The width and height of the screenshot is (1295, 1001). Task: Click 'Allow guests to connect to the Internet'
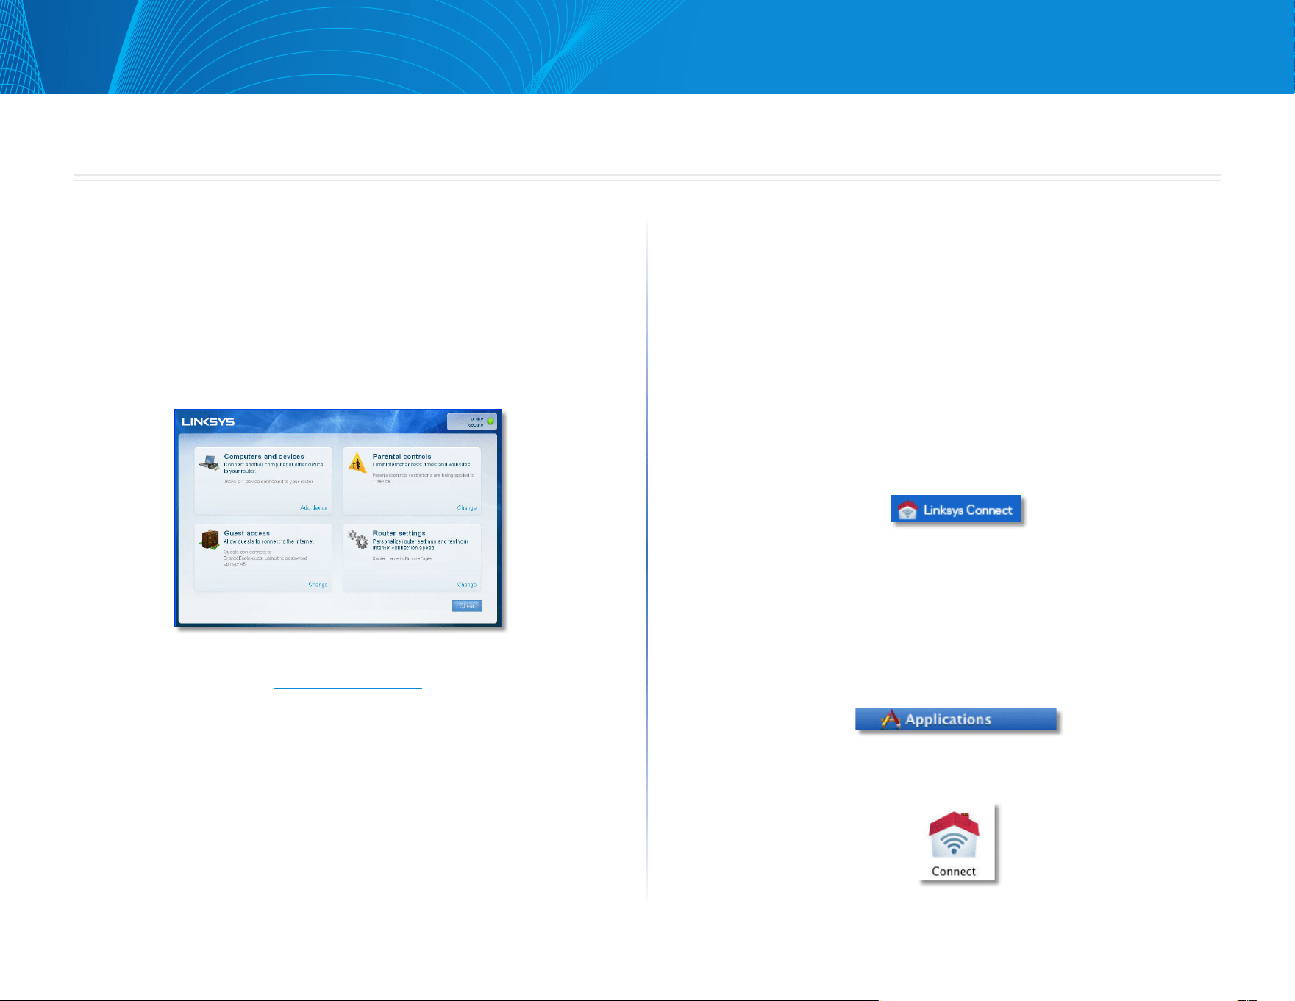268,541
